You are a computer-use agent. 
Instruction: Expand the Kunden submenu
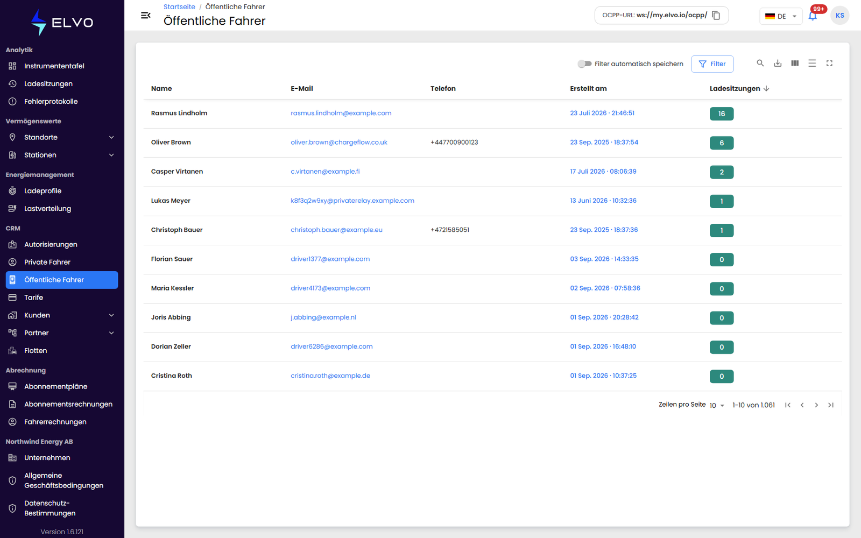click(x=111, y=315)
